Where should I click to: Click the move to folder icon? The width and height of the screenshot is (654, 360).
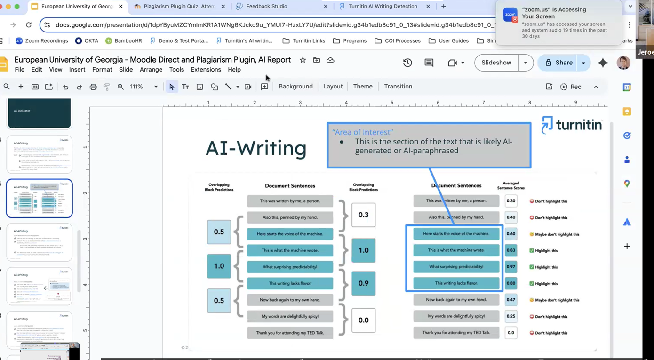click(317, 60)
